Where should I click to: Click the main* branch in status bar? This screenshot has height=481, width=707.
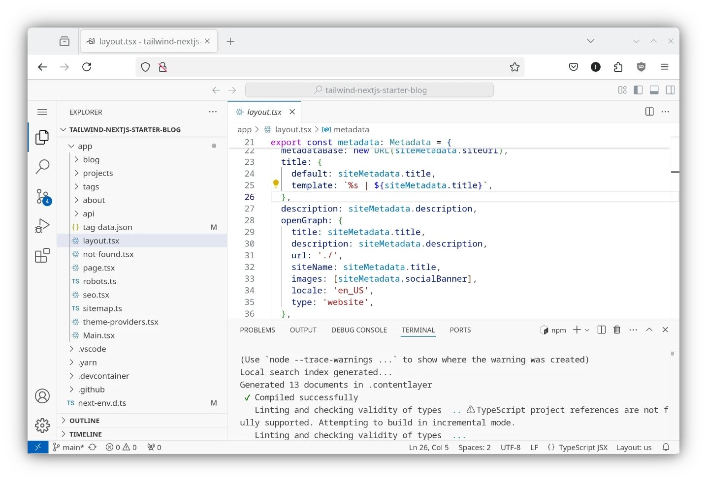[68, 448]
